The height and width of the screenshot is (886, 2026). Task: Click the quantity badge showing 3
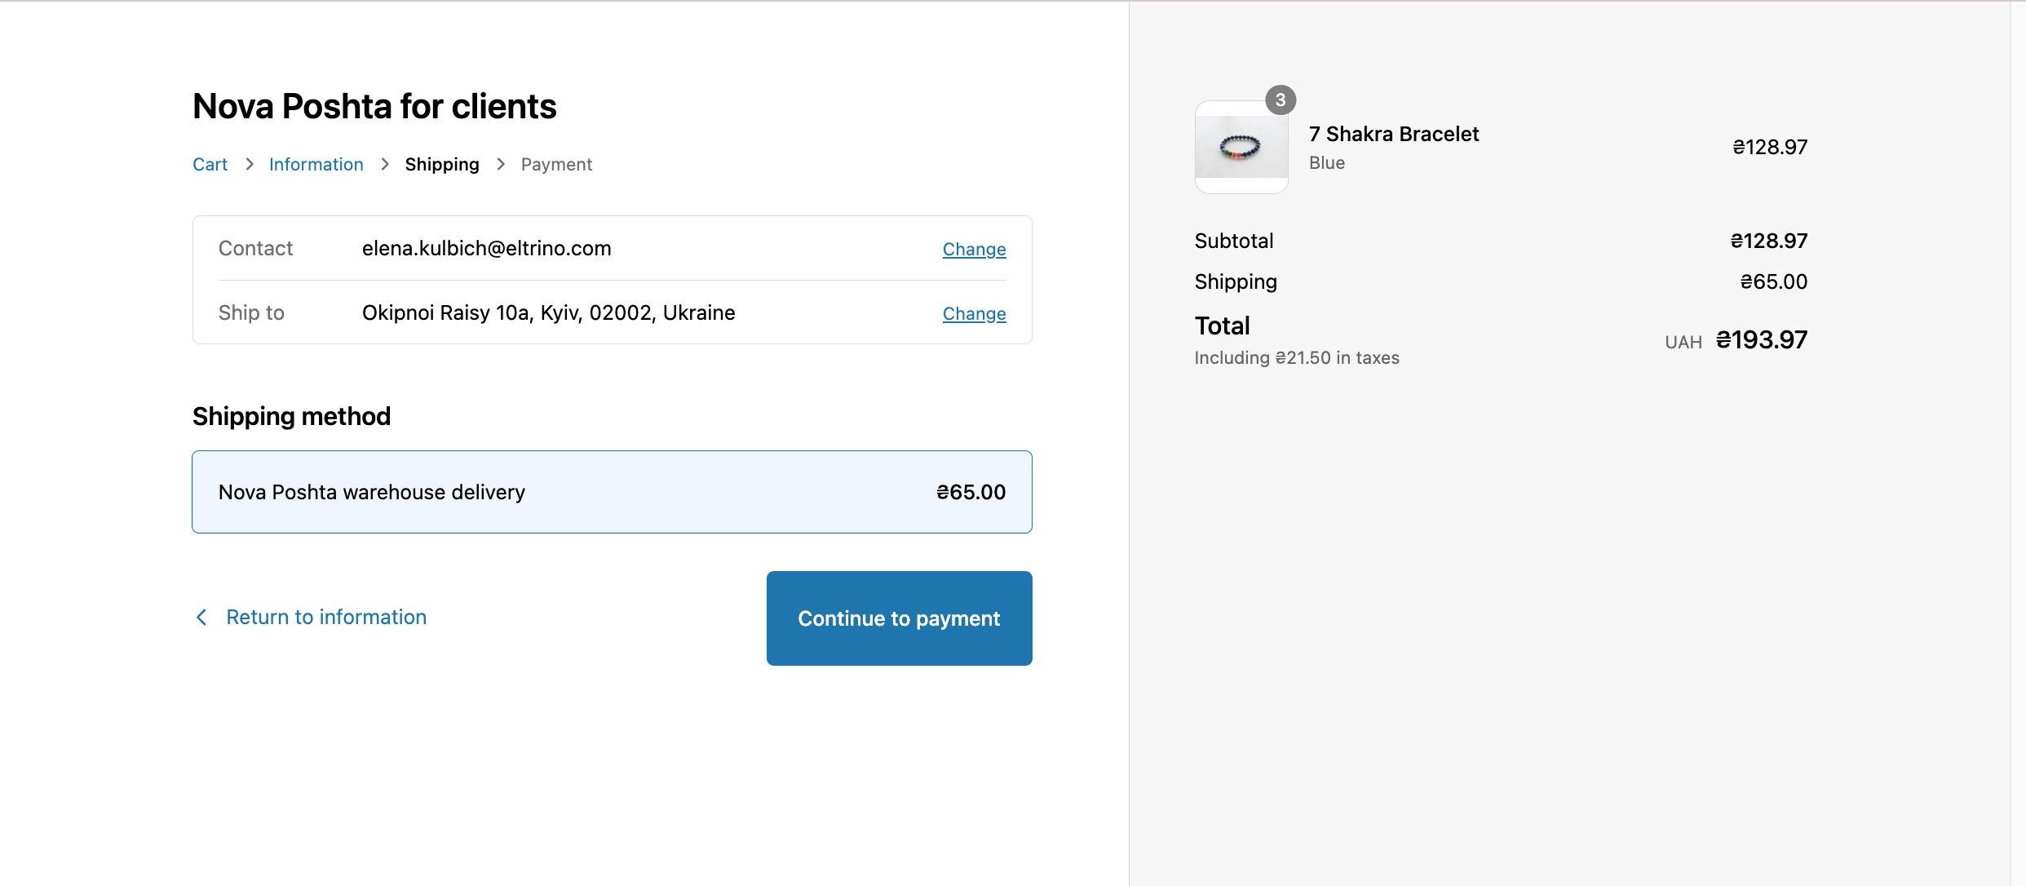(x=1280, y=100)
